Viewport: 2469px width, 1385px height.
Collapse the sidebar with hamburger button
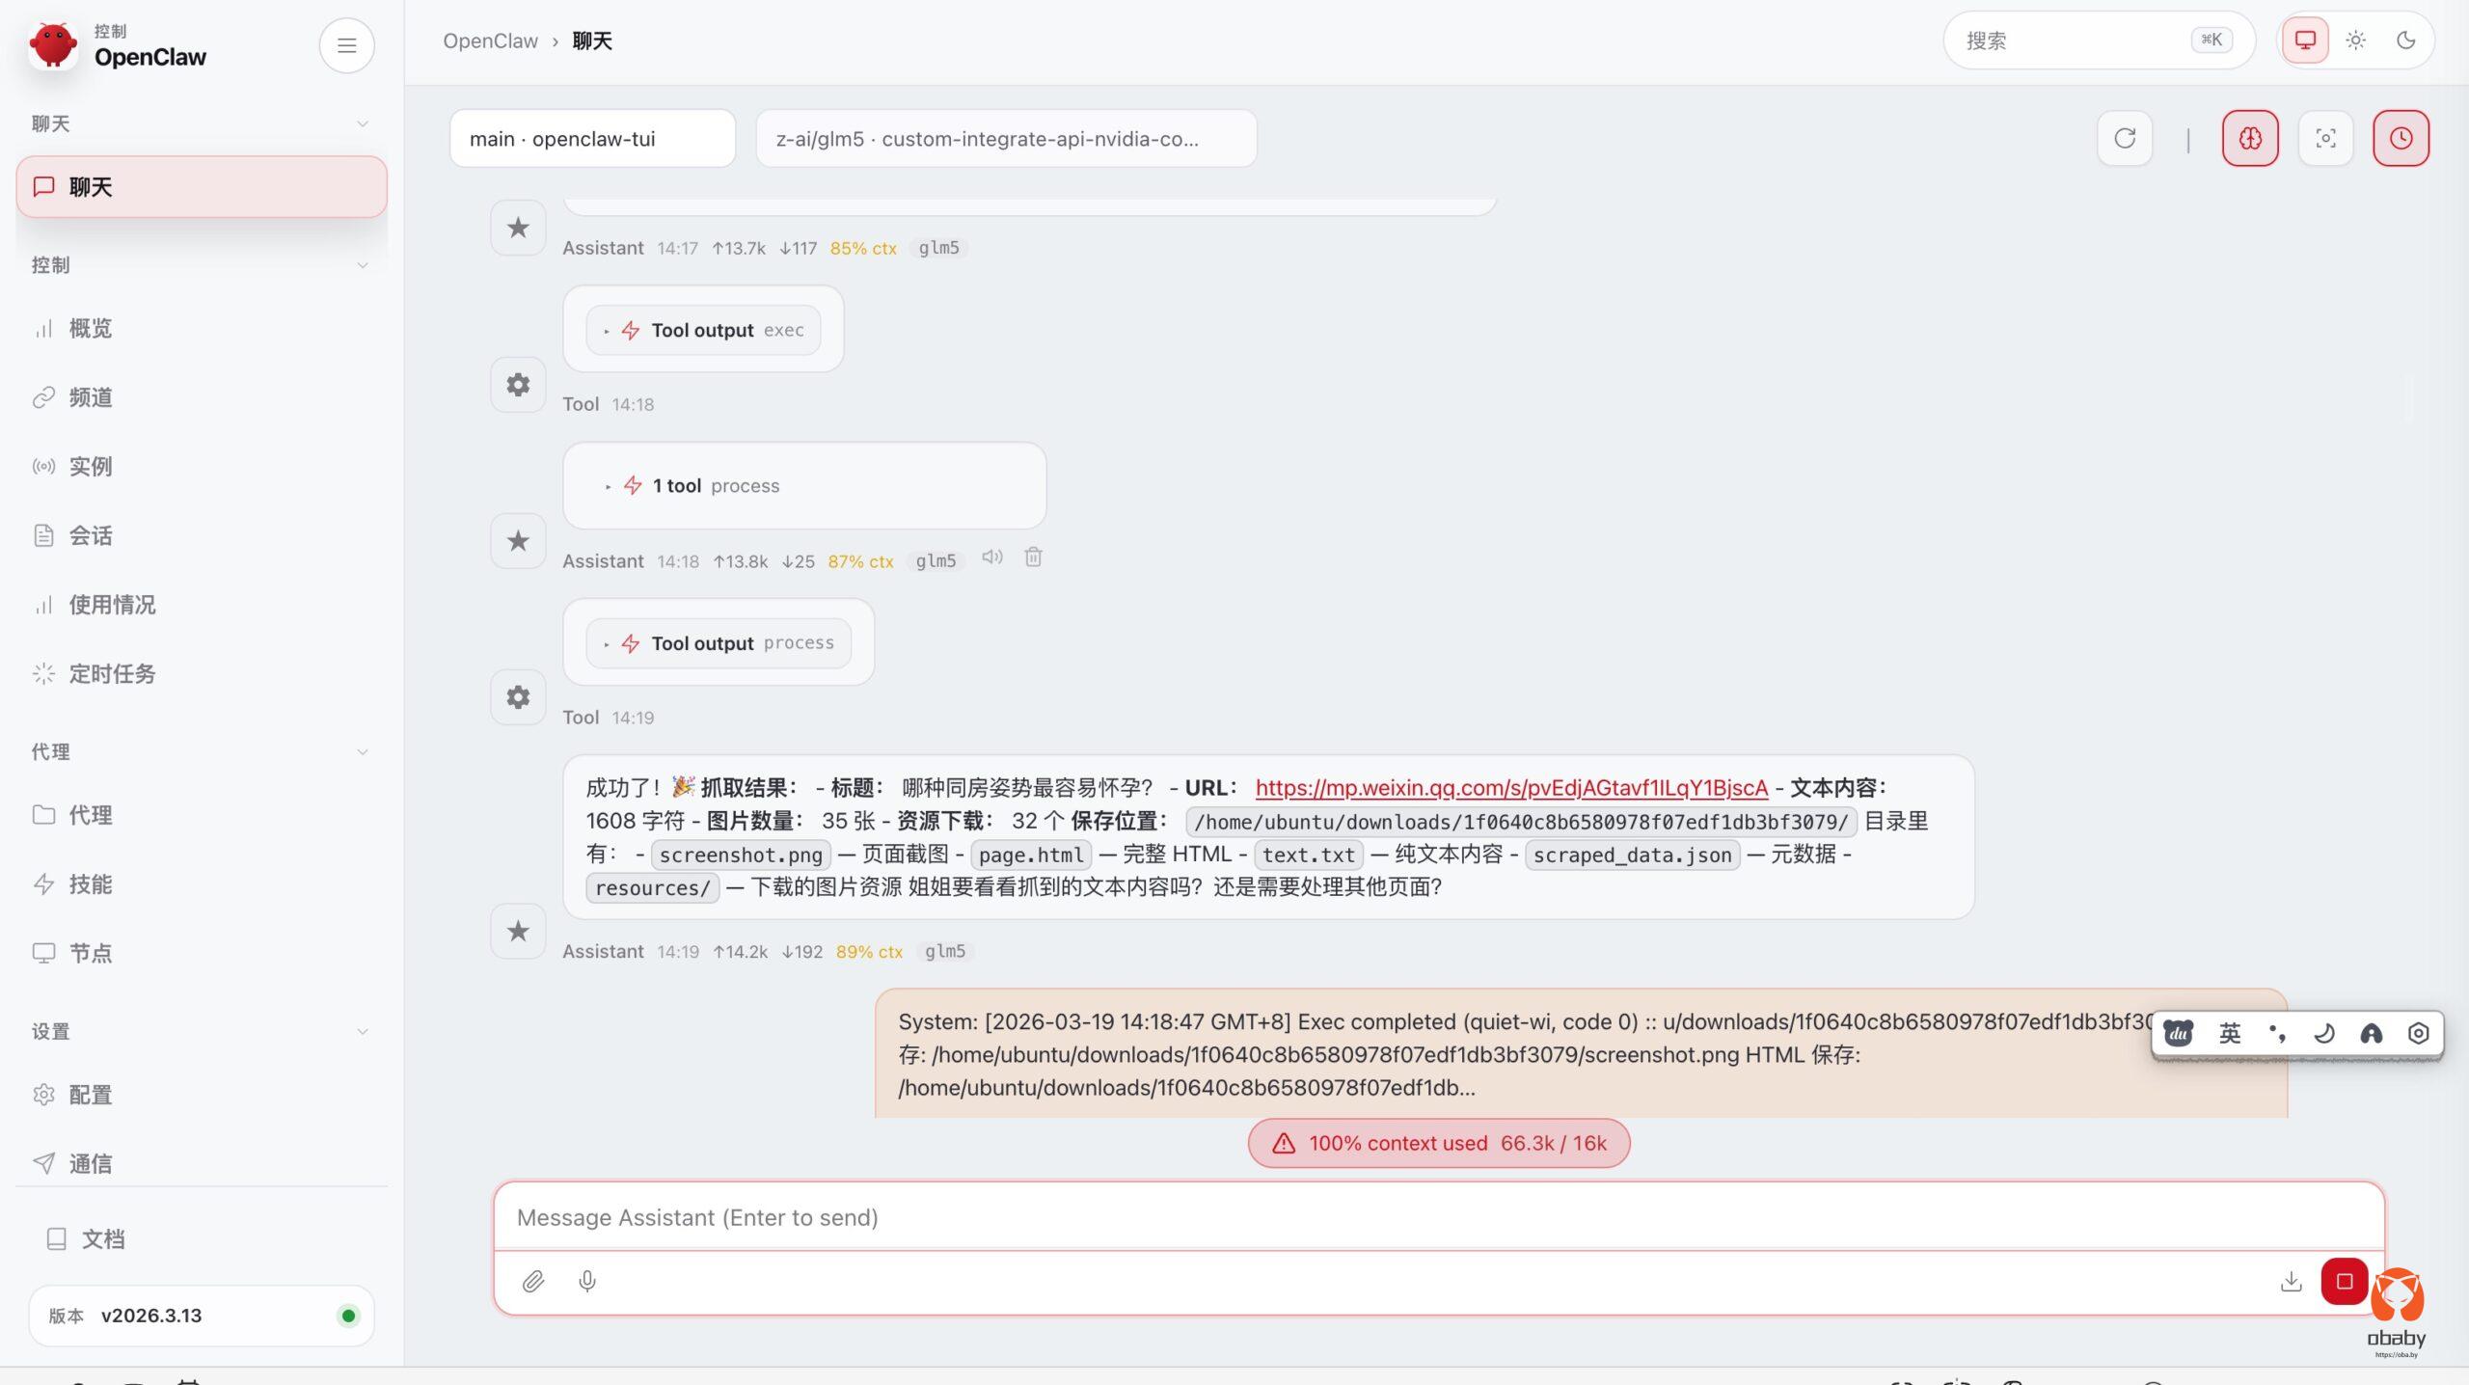tap(346, 45)
